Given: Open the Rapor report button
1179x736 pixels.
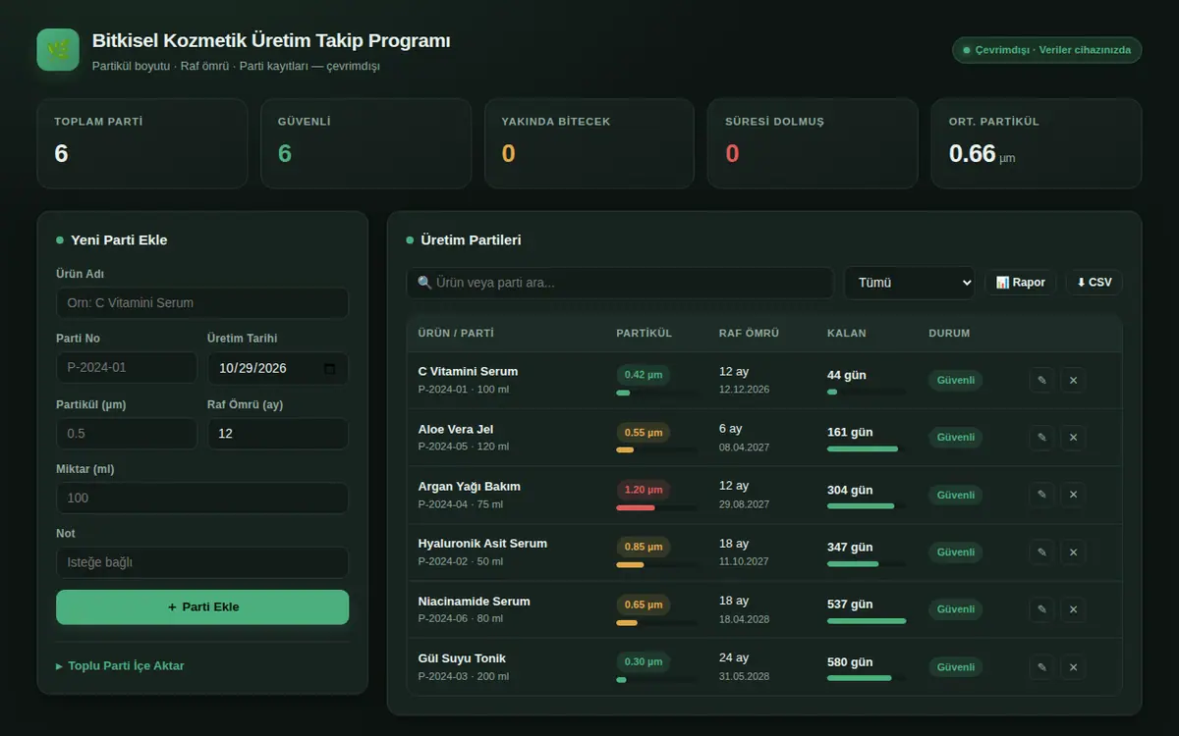Looking at the screenshot, I should pos(1020,283).
